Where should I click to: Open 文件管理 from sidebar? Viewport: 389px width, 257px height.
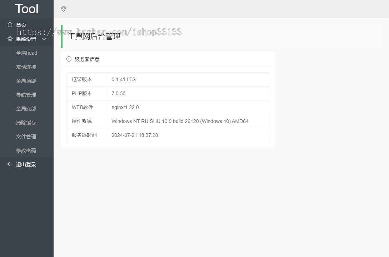coord(26,136)
